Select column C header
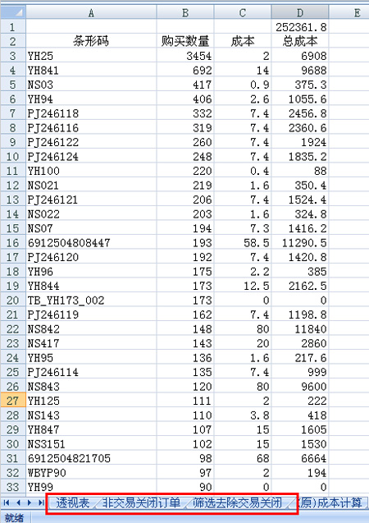369x523 pixels. 243,12
